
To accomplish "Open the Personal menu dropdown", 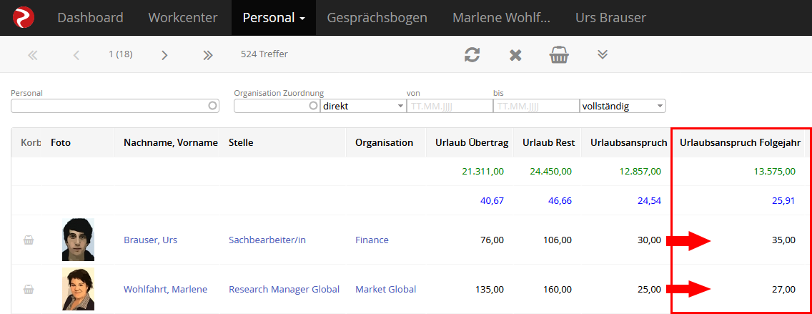I will click(274, 18).
